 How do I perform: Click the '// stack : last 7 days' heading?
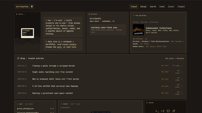coord(70,104)
